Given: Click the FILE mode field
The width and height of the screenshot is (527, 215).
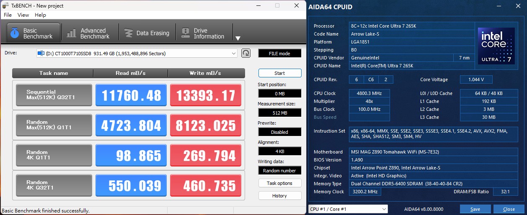Looking at the screenshot, I should 279,54.
